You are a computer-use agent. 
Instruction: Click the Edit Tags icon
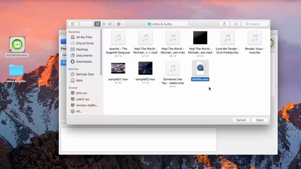[x=236, y=24]
